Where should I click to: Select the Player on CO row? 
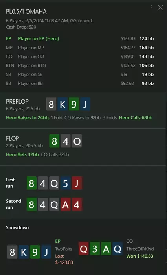point(80,57)
